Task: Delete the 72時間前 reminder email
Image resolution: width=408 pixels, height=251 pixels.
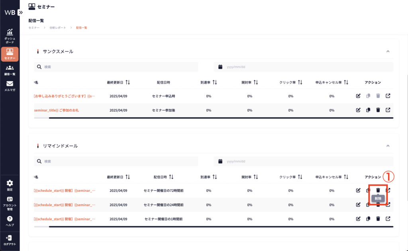Action: coord(378,190)
